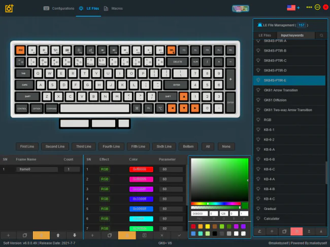330x247 pixels.
Task: Click the blue 0x3300ff color cell
Action: click(141, 199)
